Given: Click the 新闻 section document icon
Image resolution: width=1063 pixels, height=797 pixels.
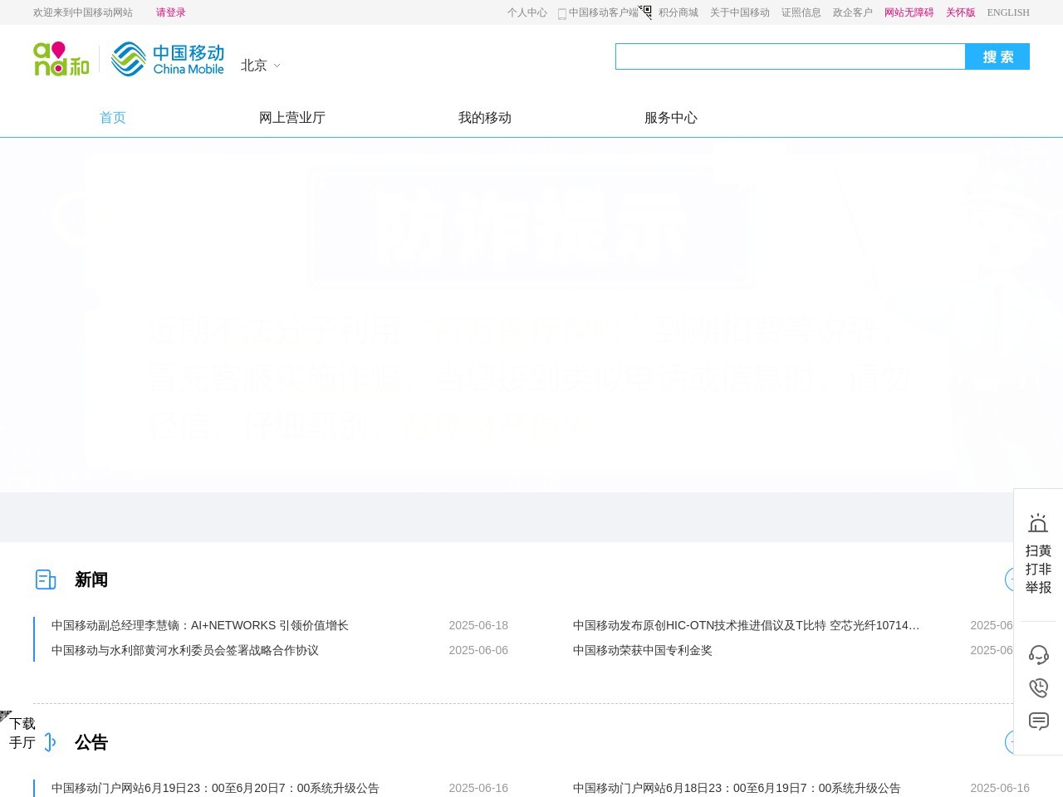Looking at the screenshot, I should [46, 579].
